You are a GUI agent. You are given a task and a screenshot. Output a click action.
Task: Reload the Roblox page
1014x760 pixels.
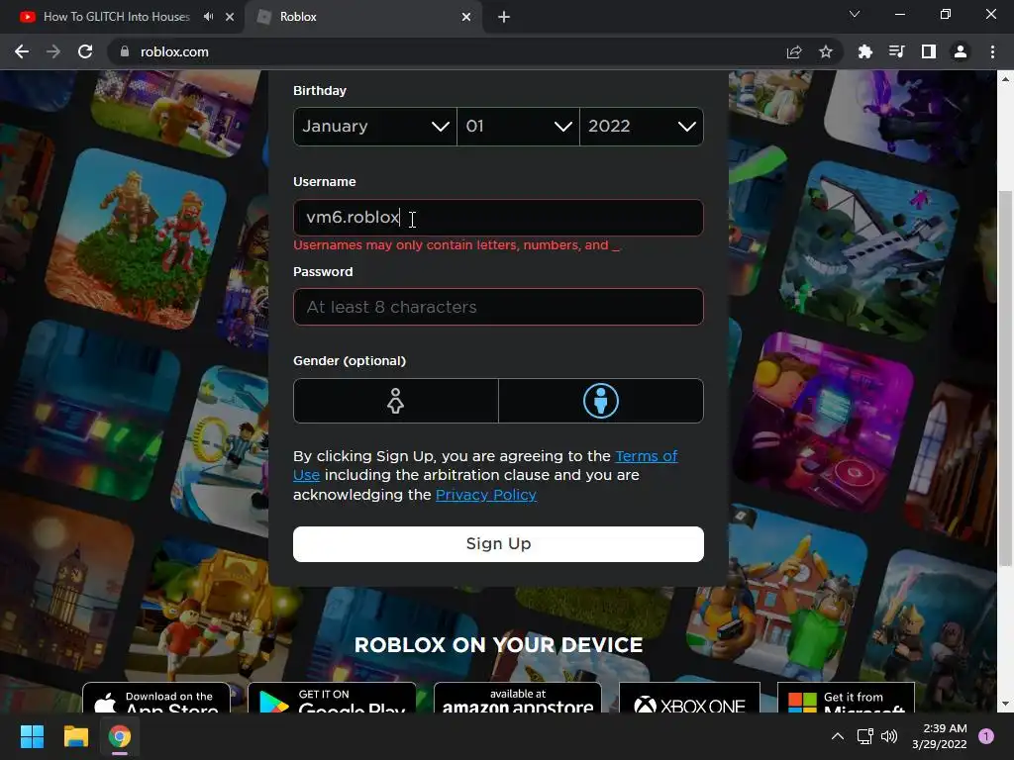click(85, 51)
